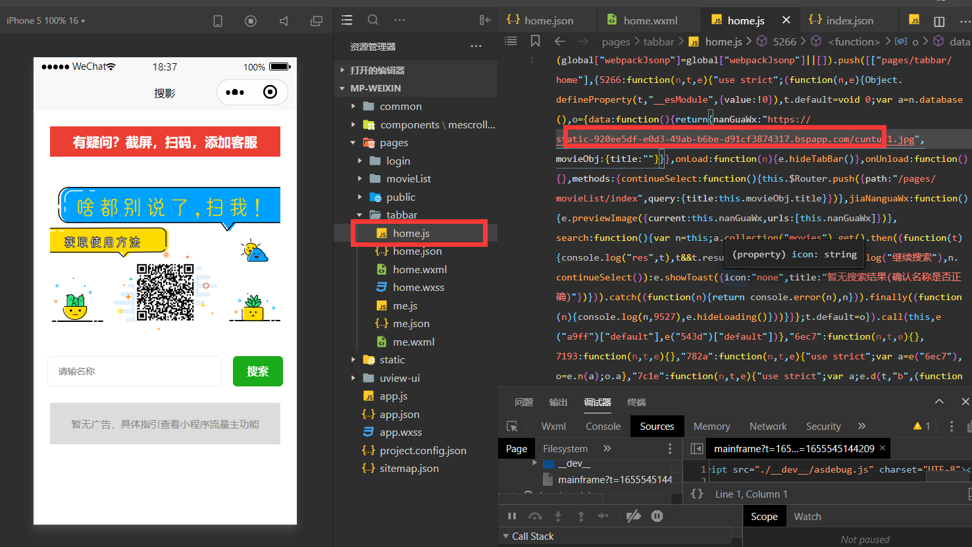Collapse the explorer sidebar panel

(x=486, y=20)
